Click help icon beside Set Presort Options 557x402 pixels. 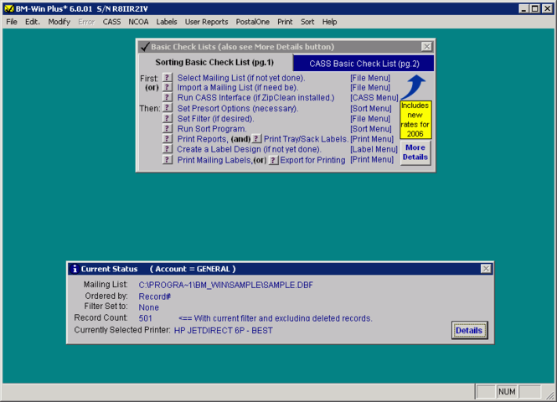168,108
